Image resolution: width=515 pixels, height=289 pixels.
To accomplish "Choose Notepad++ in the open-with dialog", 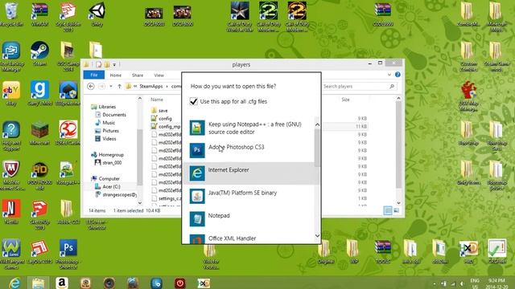I will coord(252,128).
